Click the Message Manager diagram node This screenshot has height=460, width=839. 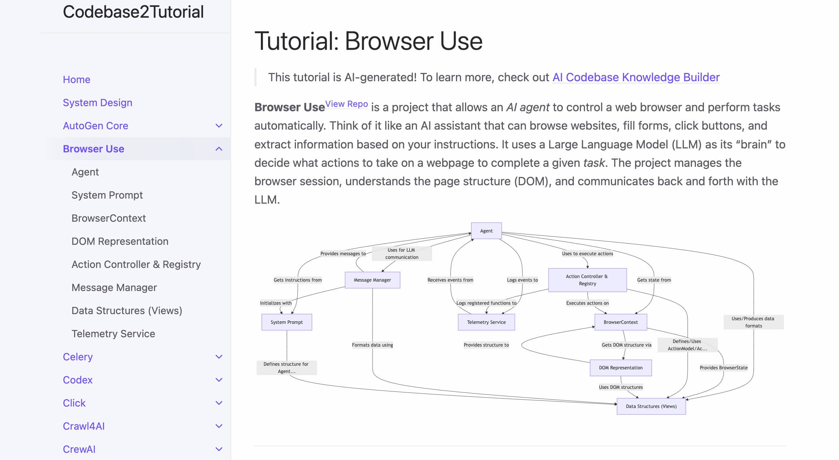tap(373, 280)
